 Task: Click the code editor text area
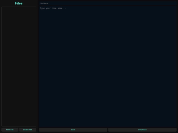pyautogui.click(x=108, y=66)
